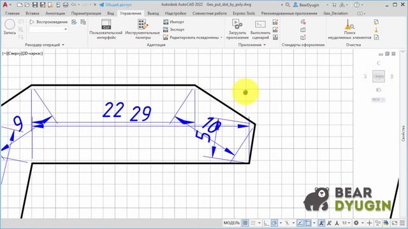408x229 pixels.
Task: Open the 1:1 annotation scale dropdown
Action: [x=346, y=223]
